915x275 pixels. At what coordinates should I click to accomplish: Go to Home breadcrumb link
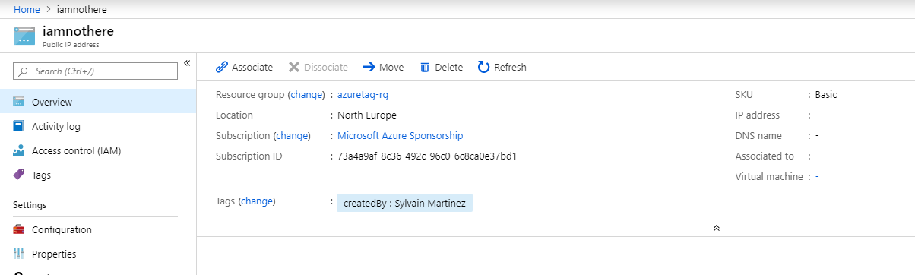27,10
